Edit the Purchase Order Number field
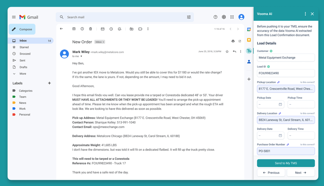Screen dimensions: 324x186 tap(286, 151)
